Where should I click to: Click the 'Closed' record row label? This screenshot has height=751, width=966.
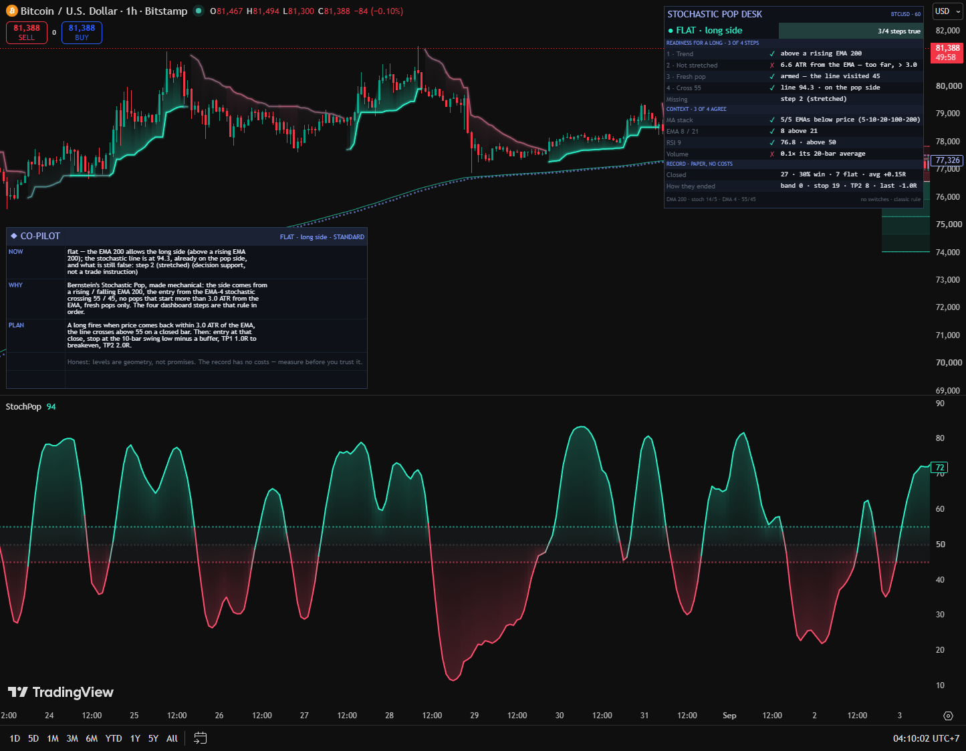(676, 175)
